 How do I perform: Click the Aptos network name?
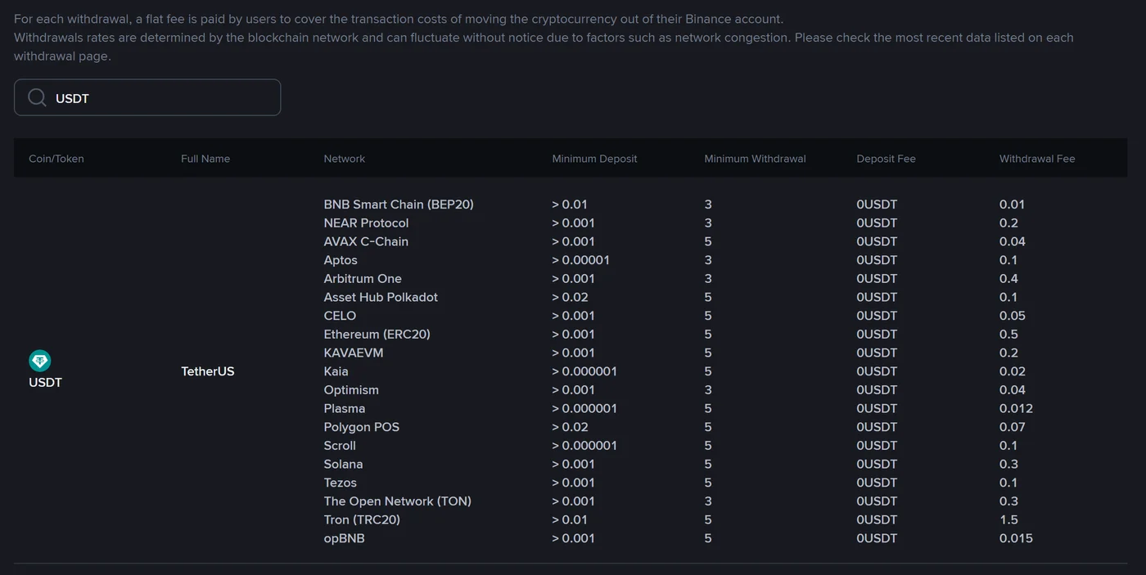tap(341, 260)
